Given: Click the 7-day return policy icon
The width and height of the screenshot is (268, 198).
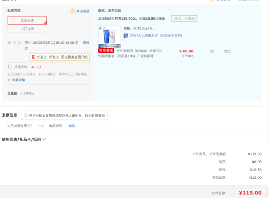Looking at the screenshot, I should 126,36.
